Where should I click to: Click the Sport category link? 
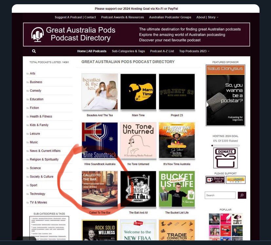(33, 185)
